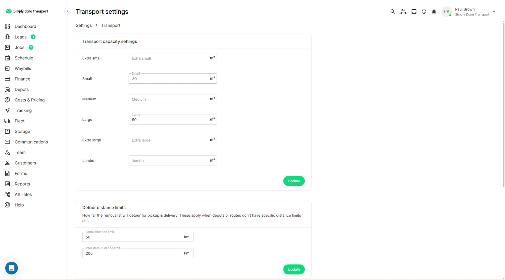Click the page vertical scrollbar
Image resolution: width=505 pixels, height=280 pixels.
[x=503, y=105]
